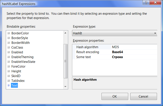Click the icon beside BorderColor property
Viewport: 163px width, 106px height.
9,33
